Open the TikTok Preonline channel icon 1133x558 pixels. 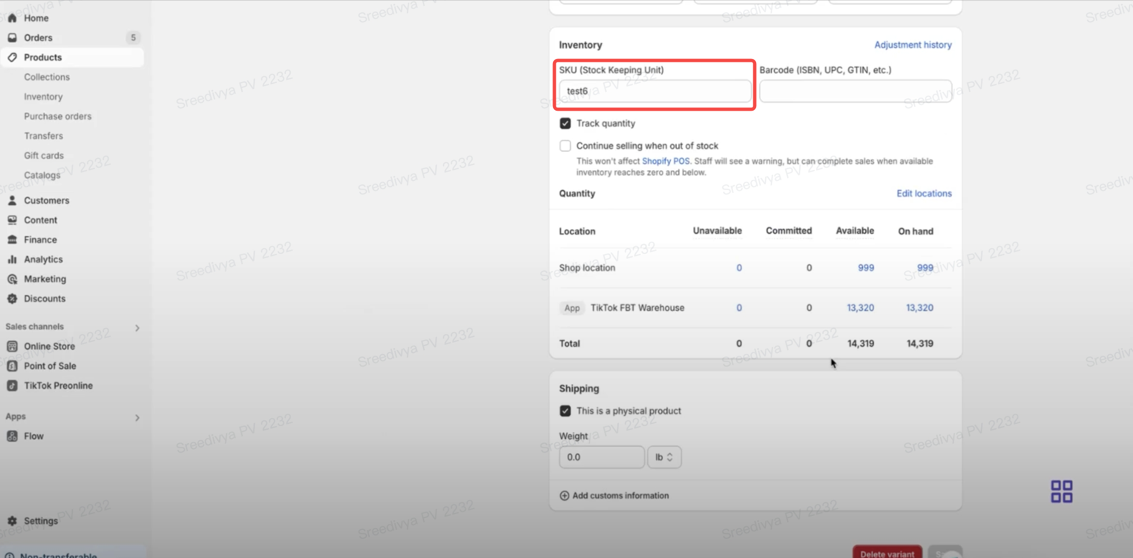[x=12, y=385]
